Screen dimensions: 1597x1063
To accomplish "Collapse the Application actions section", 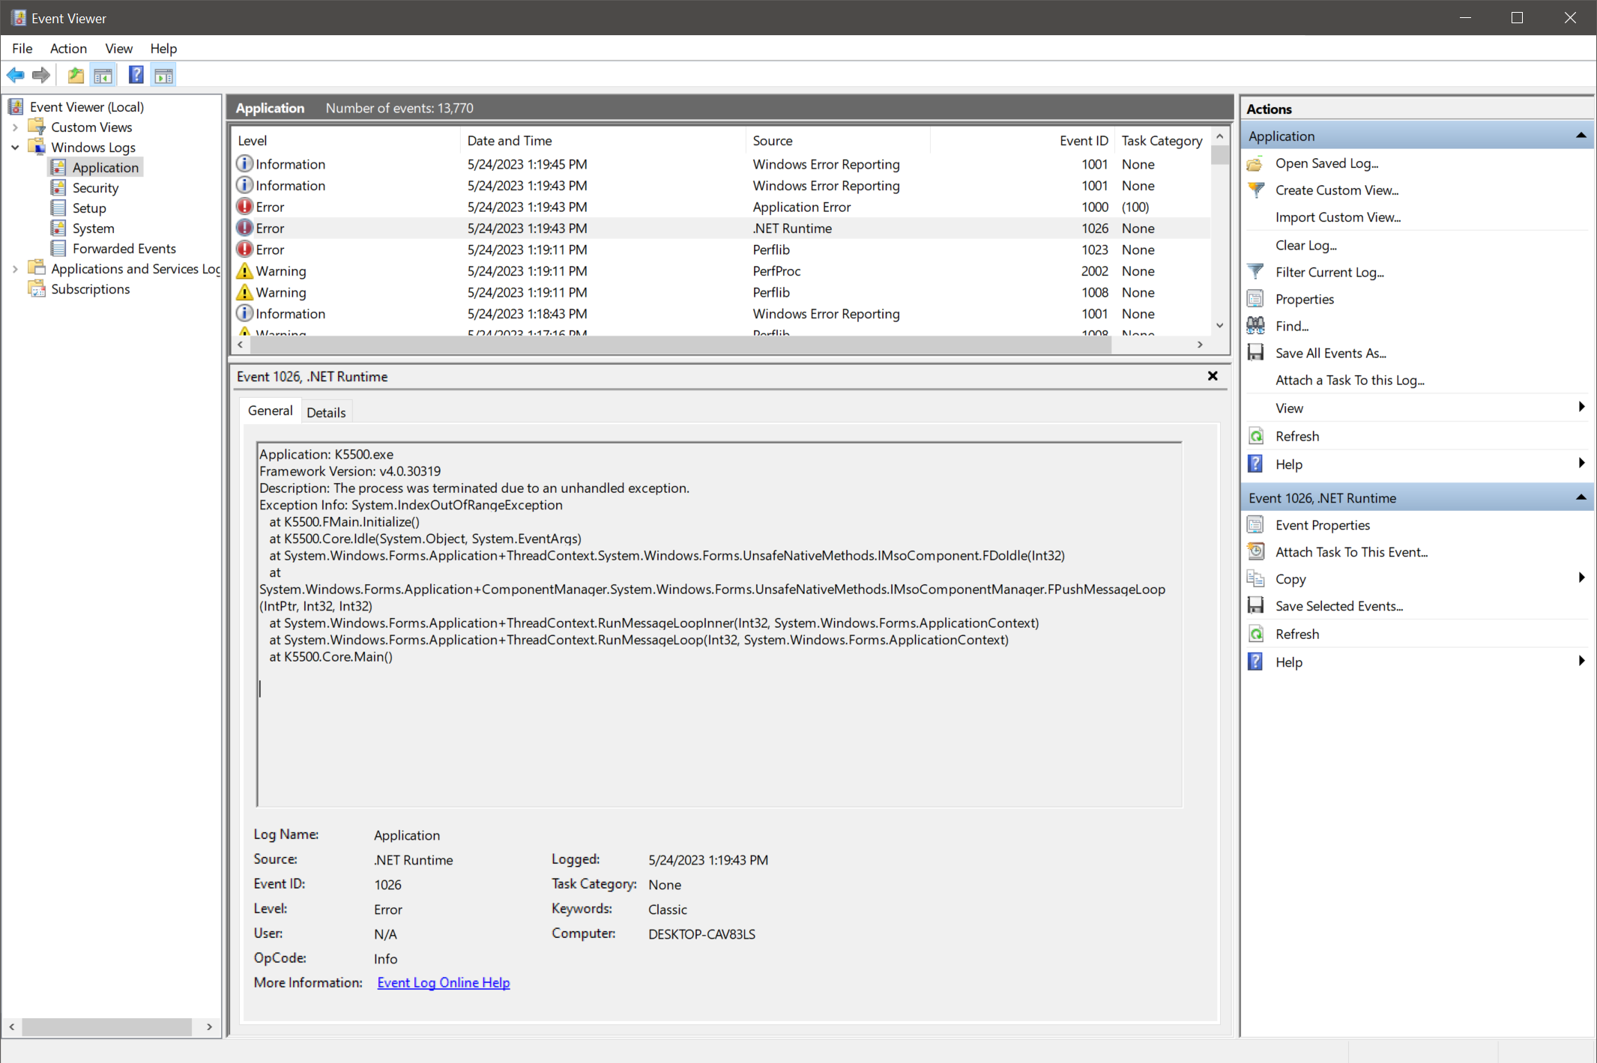I will [1581, 136].
